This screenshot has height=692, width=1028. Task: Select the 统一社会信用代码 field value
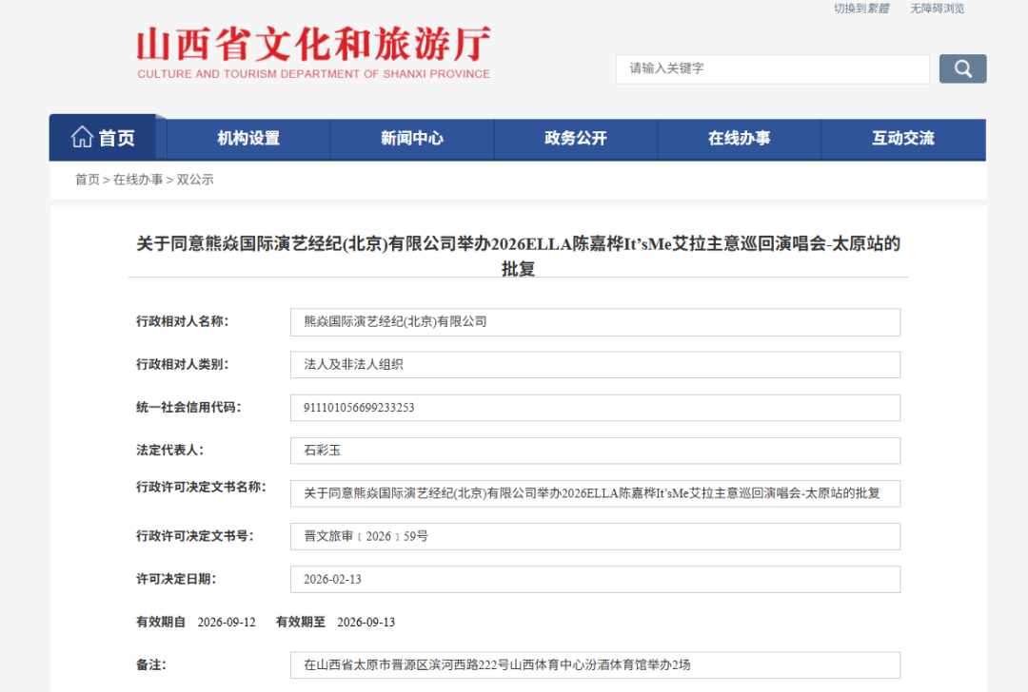pos(595,408)
